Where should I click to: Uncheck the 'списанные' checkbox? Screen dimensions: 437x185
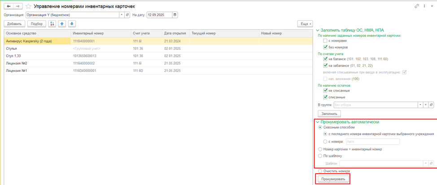pos(325,97)
